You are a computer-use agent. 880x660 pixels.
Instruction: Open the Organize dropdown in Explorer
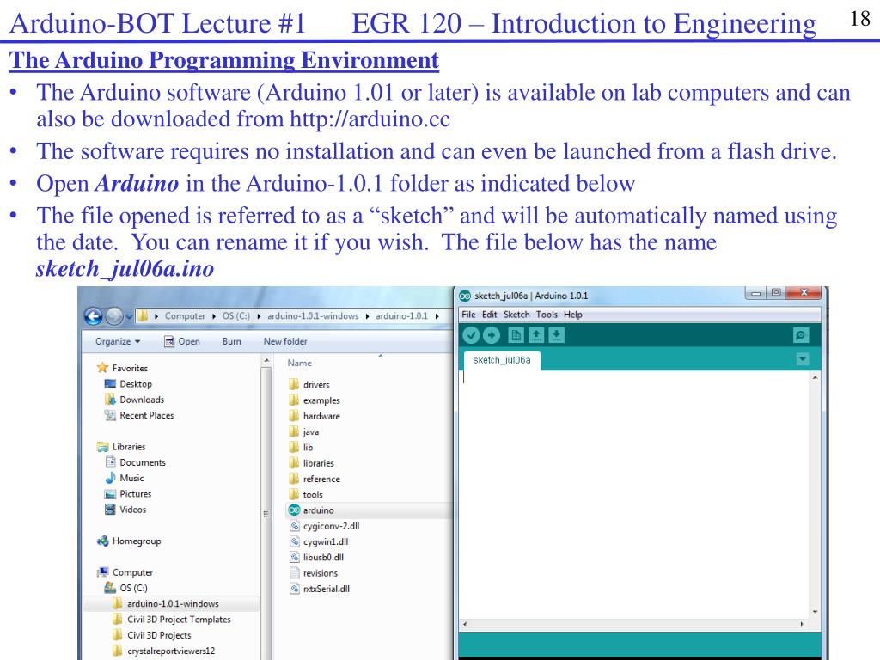118,341
